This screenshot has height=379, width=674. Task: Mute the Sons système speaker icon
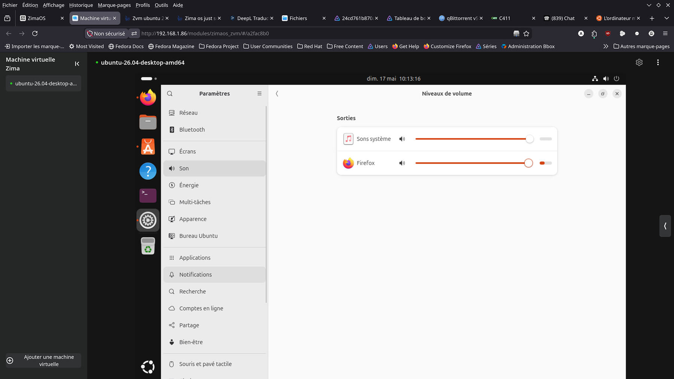(x=402, y=139)
